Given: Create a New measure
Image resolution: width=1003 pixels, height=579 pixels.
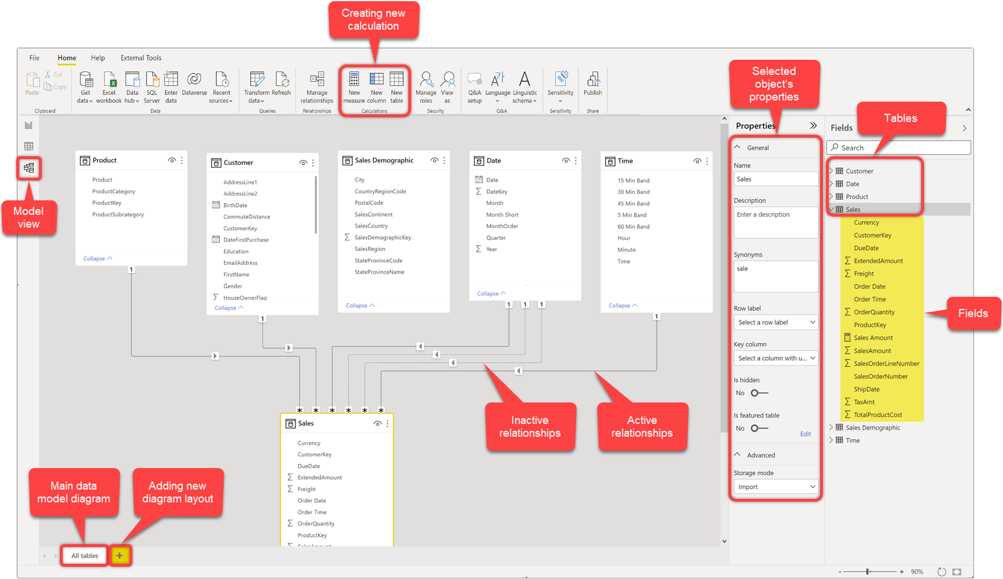Looking at the screenshot, I should tap(354, 86).
